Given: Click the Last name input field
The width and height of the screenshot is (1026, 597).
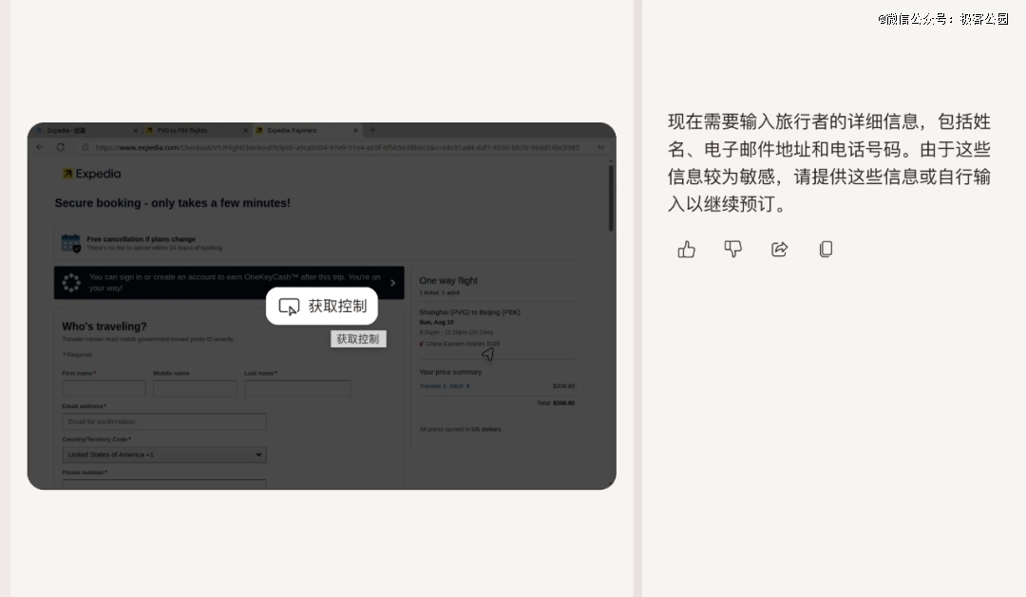Looking at the screenshot, I should [x=297, y=388].
